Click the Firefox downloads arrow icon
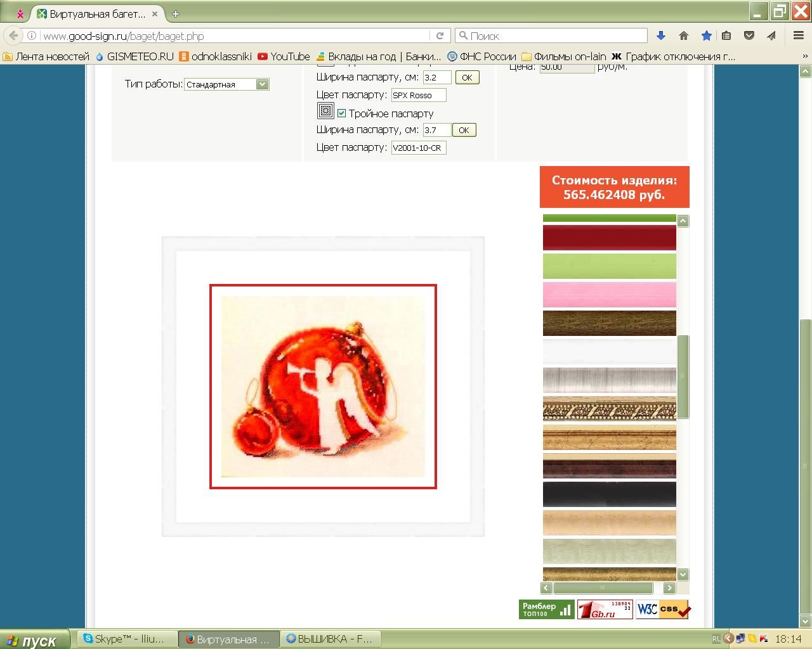This screenshot has width=812, height=649. pyautogui.click(x=660, y=36)
